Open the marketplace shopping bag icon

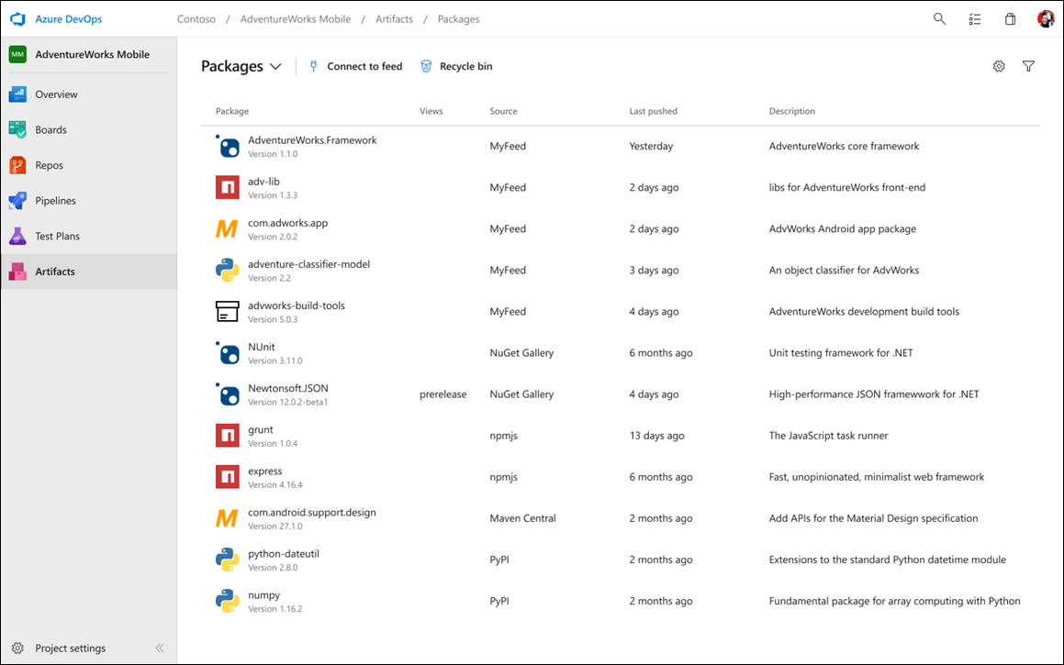(x=1010, y=18)
